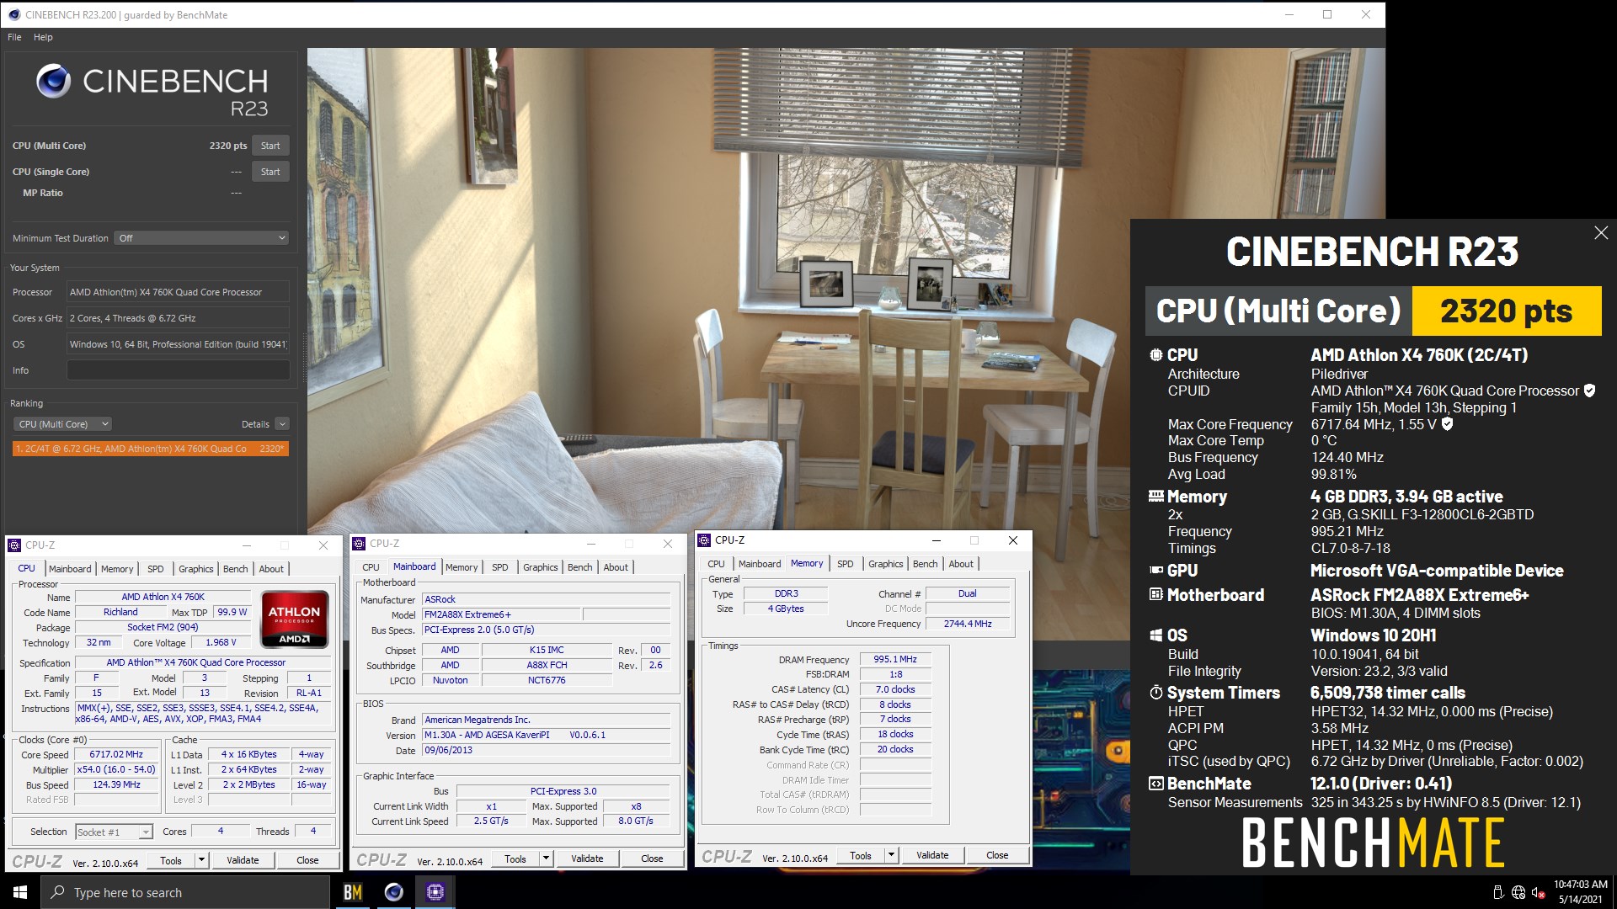Click the System Timers clock icon
This screenshot has height=909, width=1617.
pyautogui.click(x=1156, y=693)
